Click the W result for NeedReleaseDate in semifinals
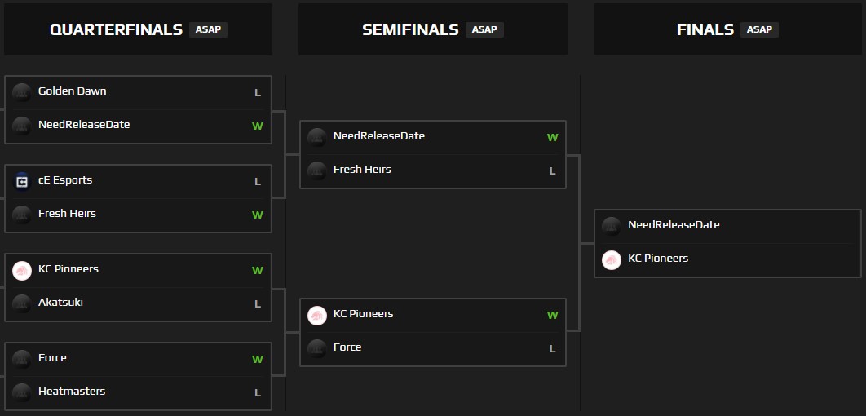Screen dimensions: 866x416 [552, 137]
